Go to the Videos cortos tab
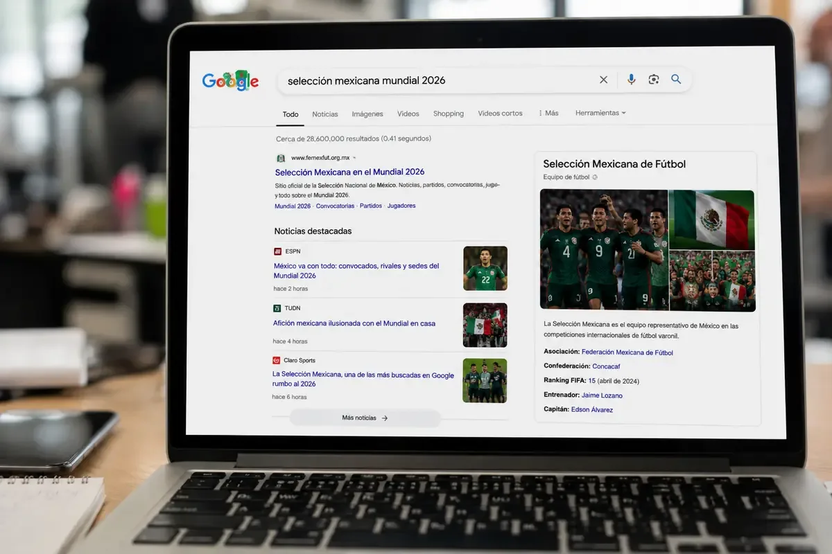The width and height of the screenshot is (832, 554). [501, 113]
